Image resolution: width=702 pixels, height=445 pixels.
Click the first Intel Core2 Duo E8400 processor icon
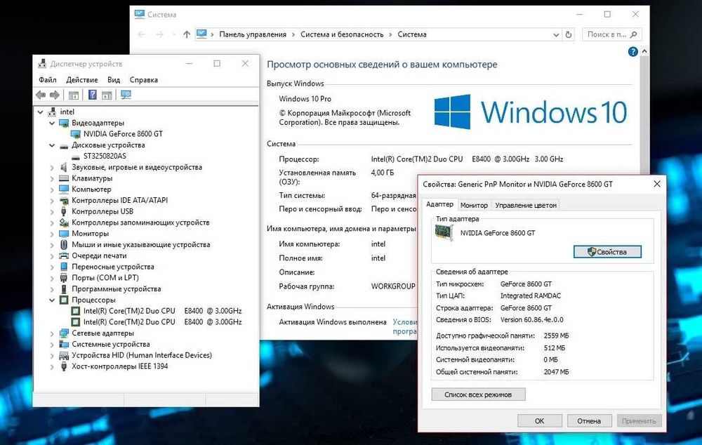(x=76, y=311)
